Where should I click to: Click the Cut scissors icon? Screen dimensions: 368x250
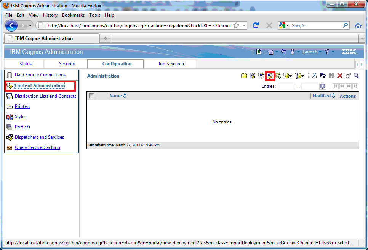coord(315,76)
